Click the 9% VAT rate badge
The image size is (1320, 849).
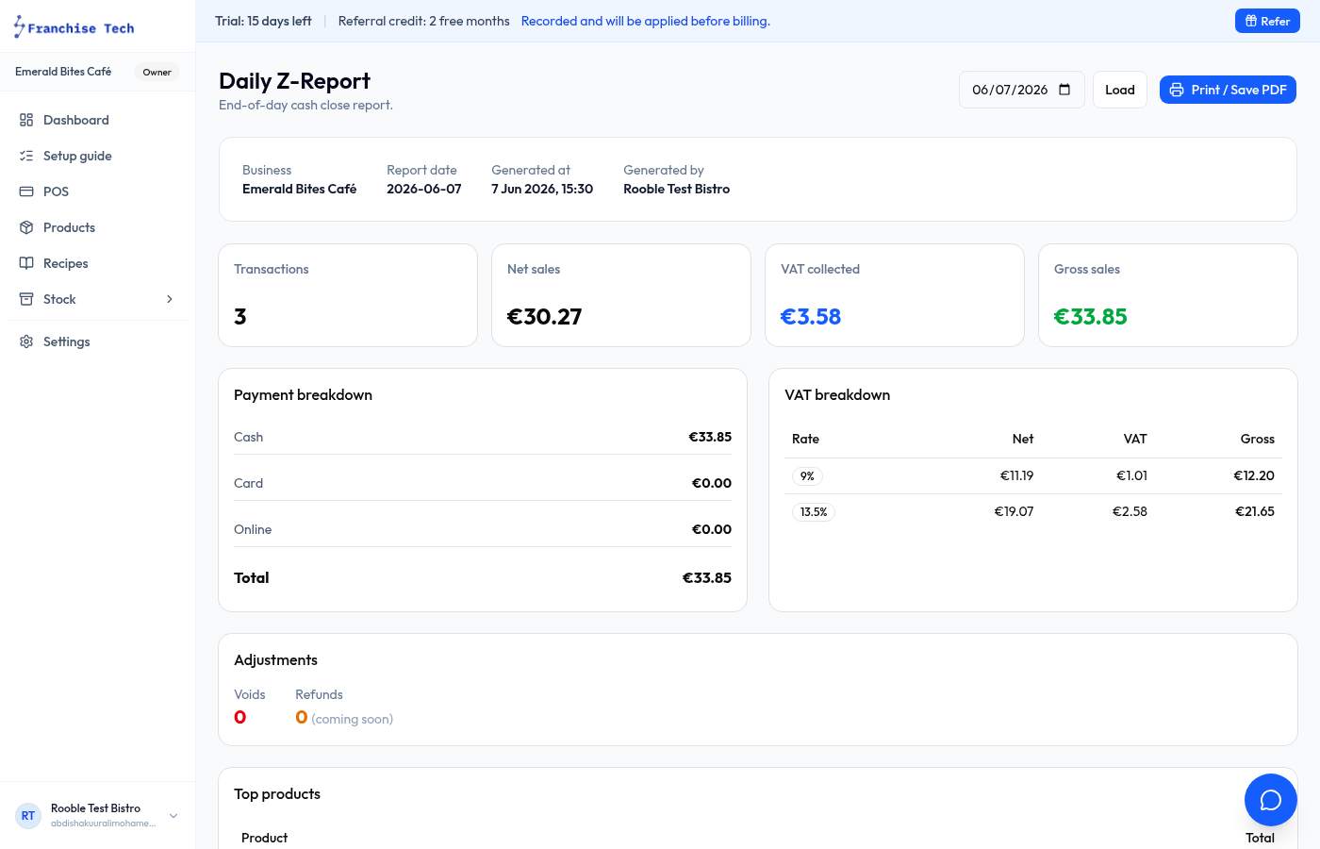click(x=807, y=476)
